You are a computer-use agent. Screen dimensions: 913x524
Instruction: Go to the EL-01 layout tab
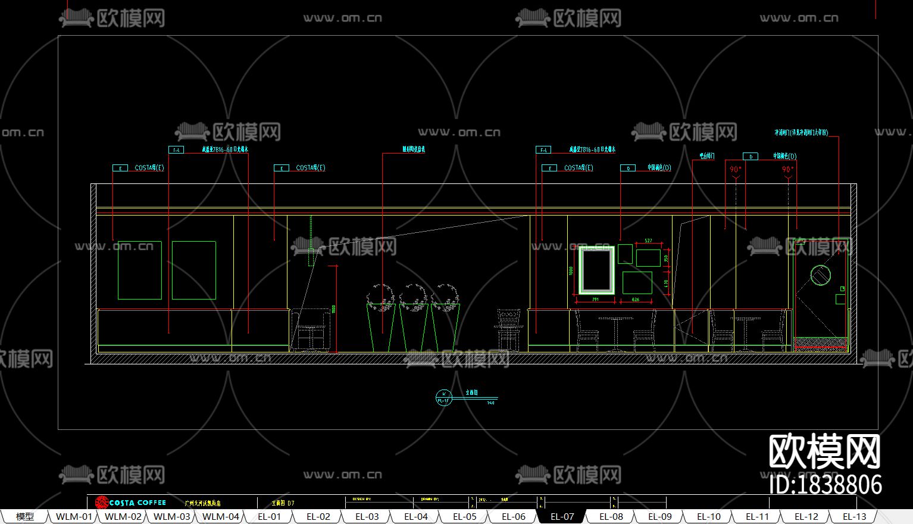click(x=270, y=517)
